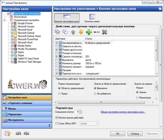The height and width of the screenshot is (140, 164).
Task: Click the check all actions icon
Action: click(x=58, y=32)
